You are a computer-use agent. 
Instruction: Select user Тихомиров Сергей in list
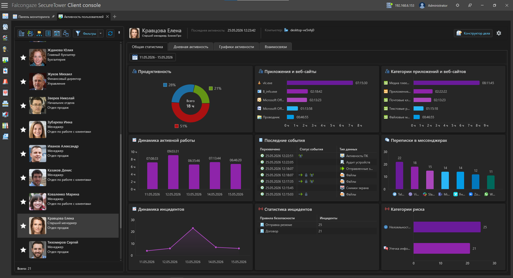coord(68,250)
